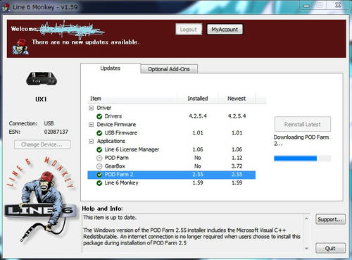352x260 pixels.
Task: Click the gray not-installed icon beside GearBox
Action: (99, 166)
